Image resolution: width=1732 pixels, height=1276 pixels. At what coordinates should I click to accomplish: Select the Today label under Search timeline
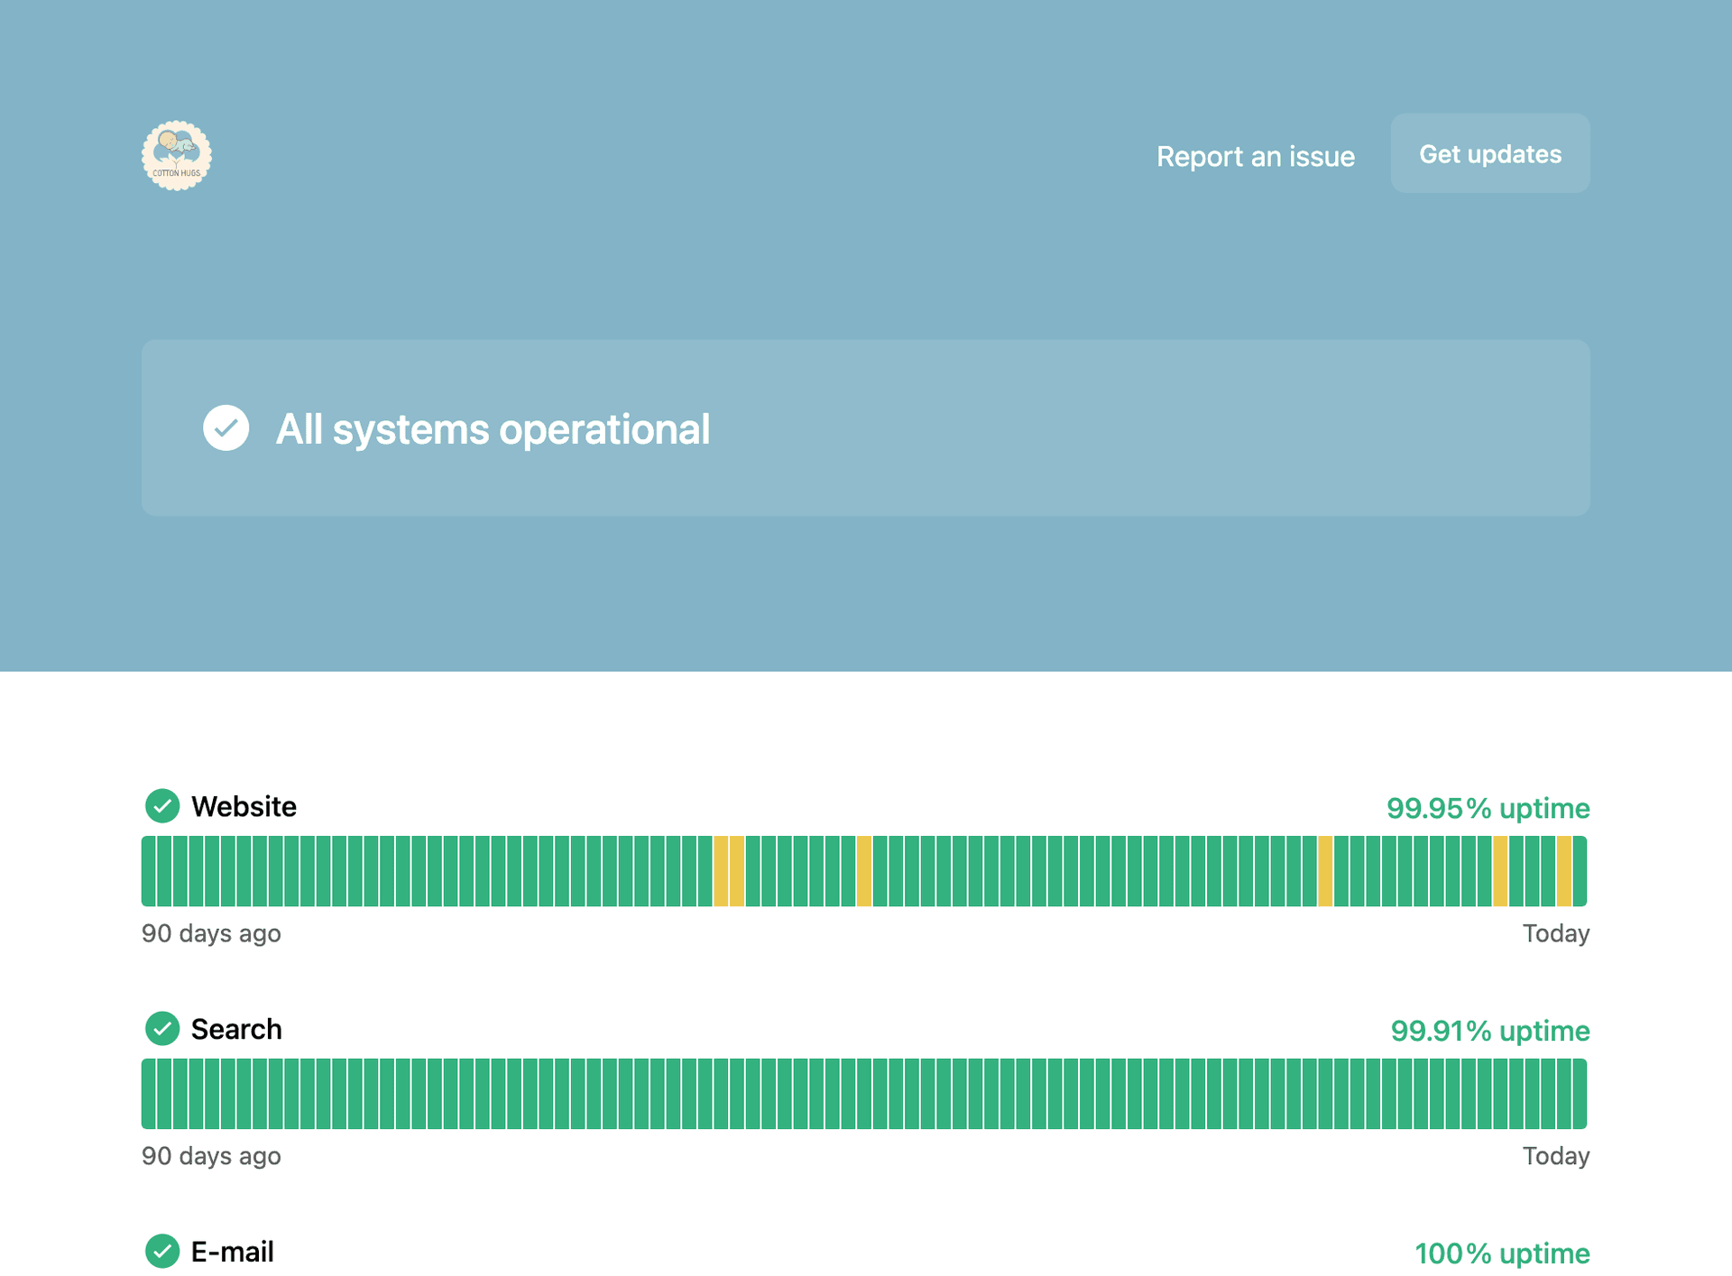(1556, 1156)
